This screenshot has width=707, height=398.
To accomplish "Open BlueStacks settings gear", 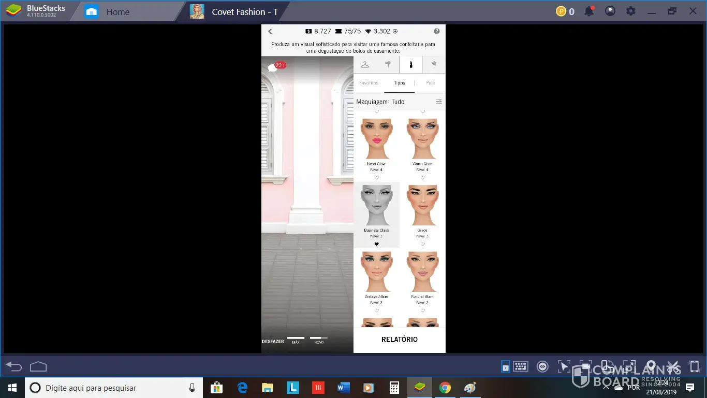I will (630, 11).
